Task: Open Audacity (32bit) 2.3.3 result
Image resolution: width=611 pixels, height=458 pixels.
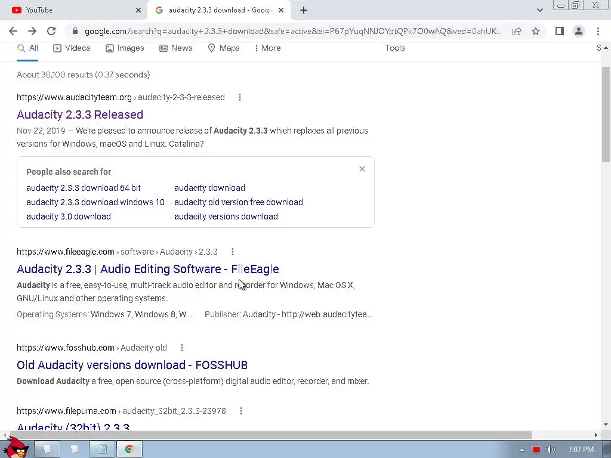Action: click(x=73, y=427)
